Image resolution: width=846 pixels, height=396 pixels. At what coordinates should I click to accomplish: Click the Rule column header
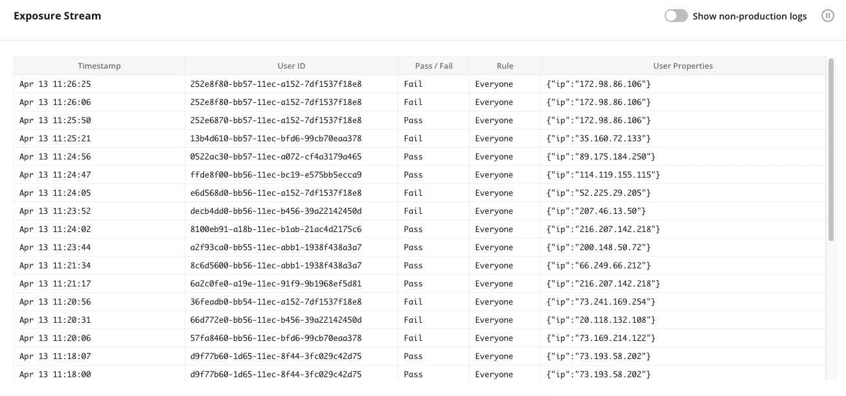(505, 65)
